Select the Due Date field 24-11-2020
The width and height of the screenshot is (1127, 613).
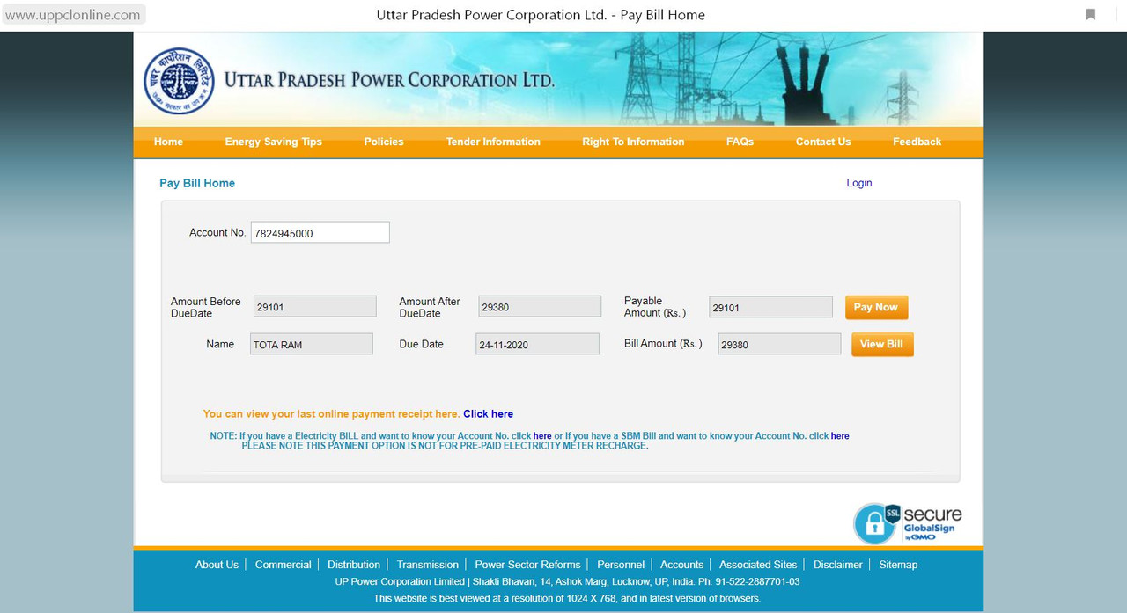[537, 344]
